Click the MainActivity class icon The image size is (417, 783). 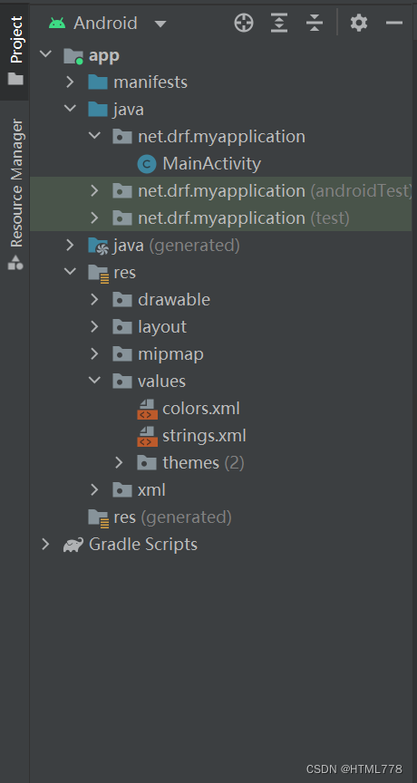click(x=147, y=164)
